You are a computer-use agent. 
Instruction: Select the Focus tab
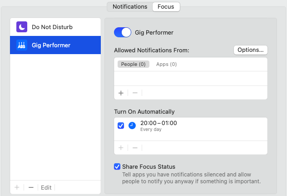pyautogui.click(x=166, y=7)
